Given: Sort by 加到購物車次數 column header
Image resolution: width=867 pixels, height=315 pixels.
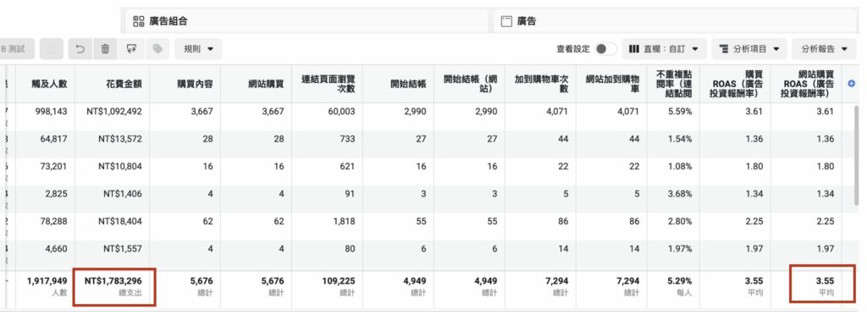Looking at the screenshot, I should tap(541, 84).
